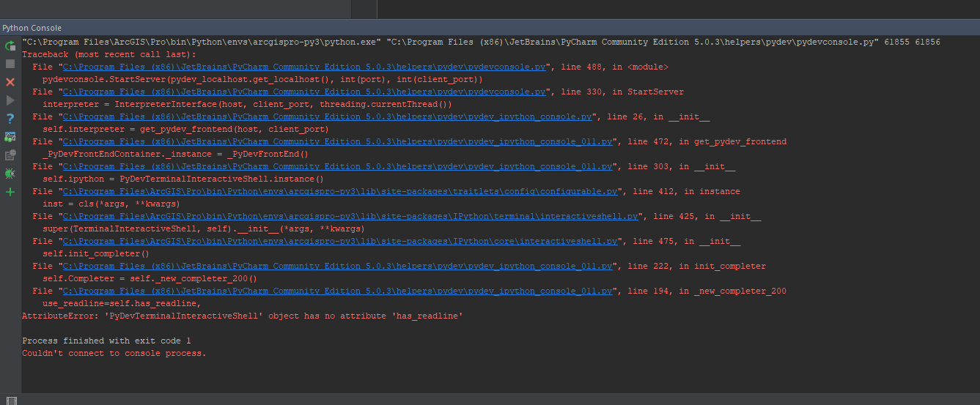
Task: Open pydev_ipython_console_011.py link for line 194
Action: point(337,291)
